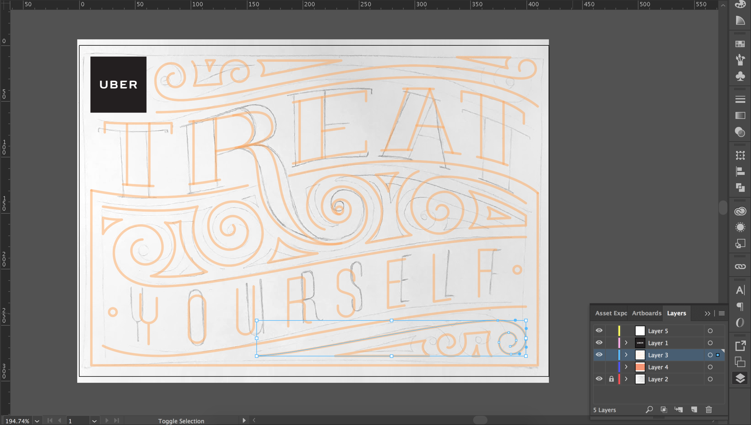Open the Gradient panel

[x=740, y=116]
